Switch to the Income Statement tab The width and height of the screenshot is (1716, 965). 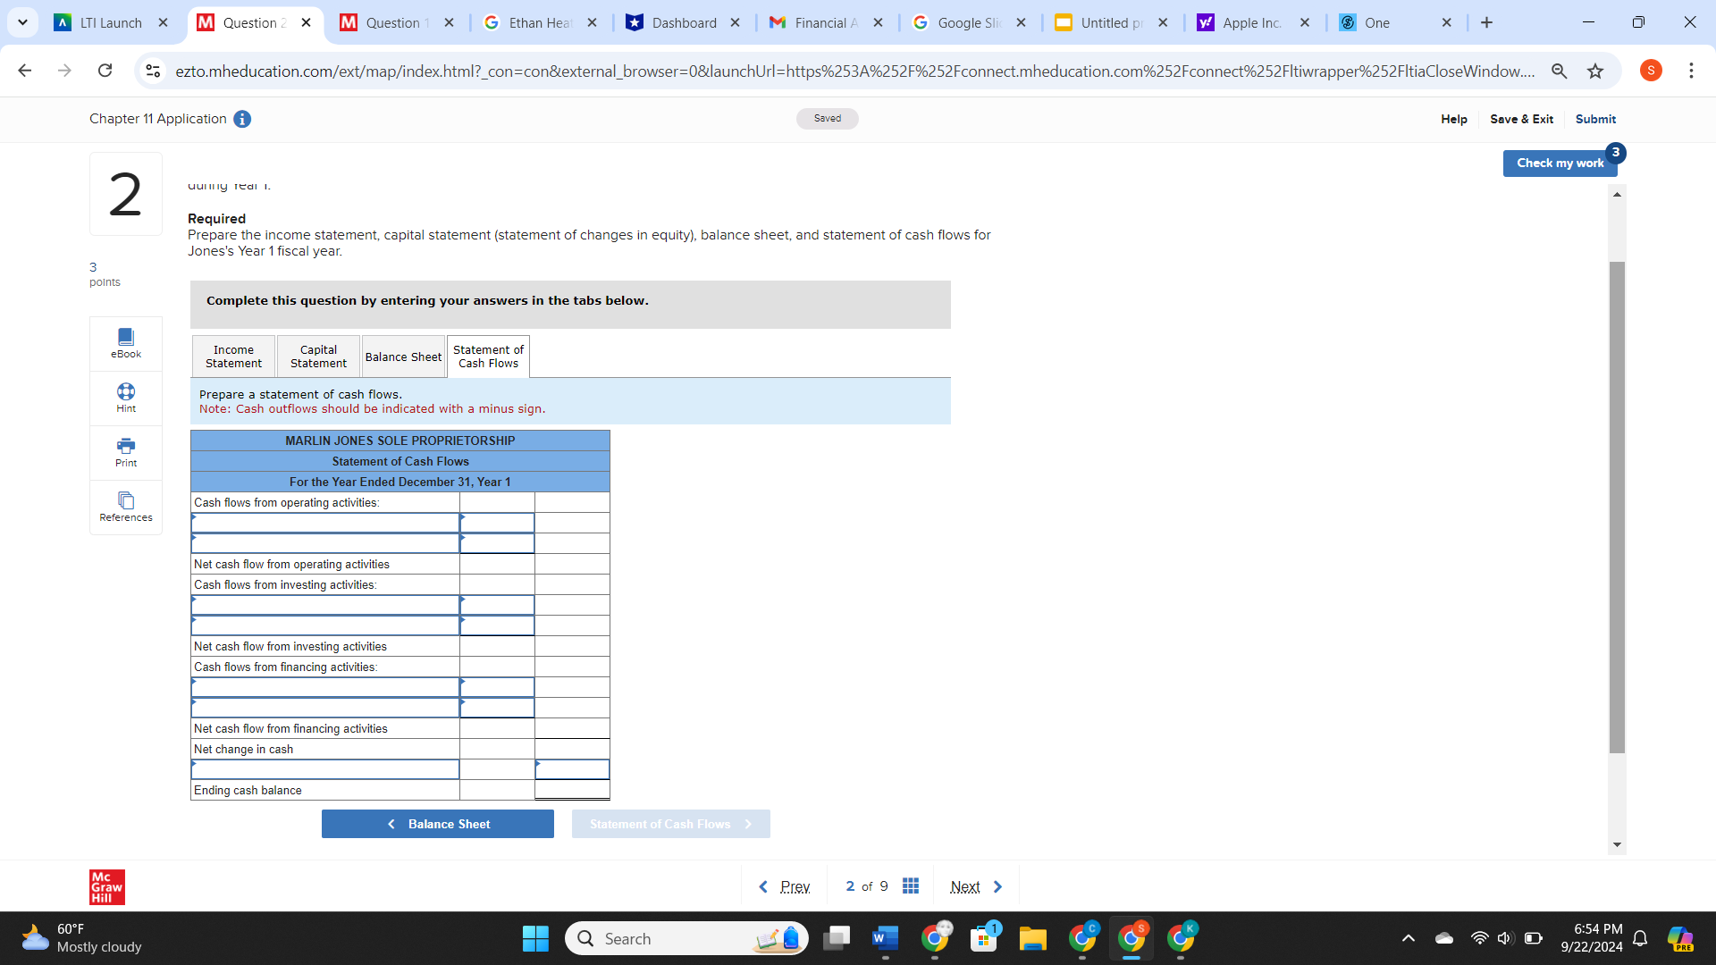click(232, 356)
